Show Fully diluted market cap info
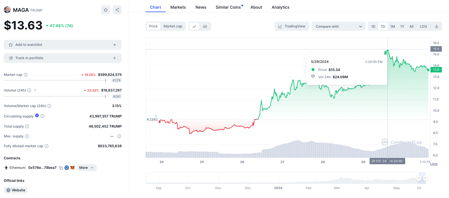The width and height of the screenshot is (449, 198). (46, 146)
